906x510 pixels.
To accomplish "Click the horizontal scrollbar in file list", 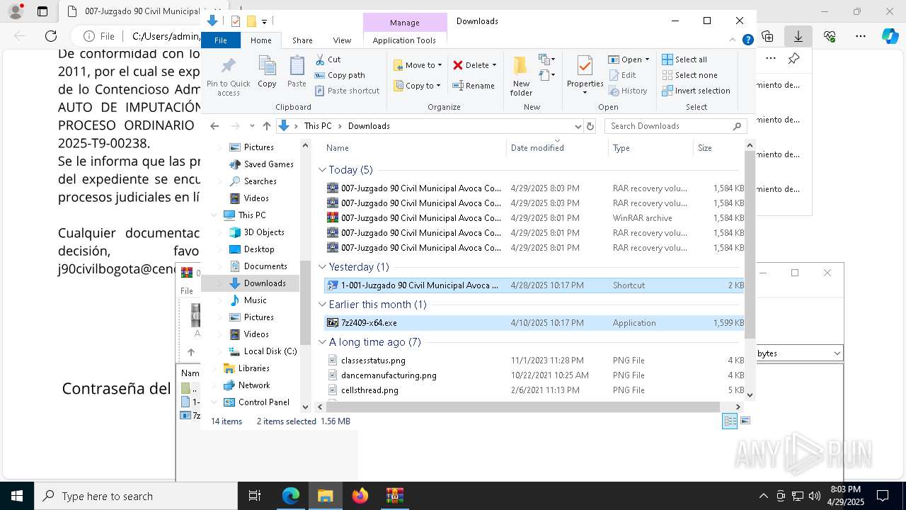I will click(522, 407).
